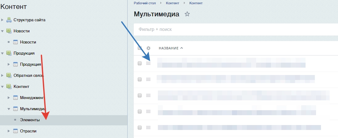Select Элементы under Мультимедиа
The width and height of the screenshot is (338, 138).
pos(30,120)
